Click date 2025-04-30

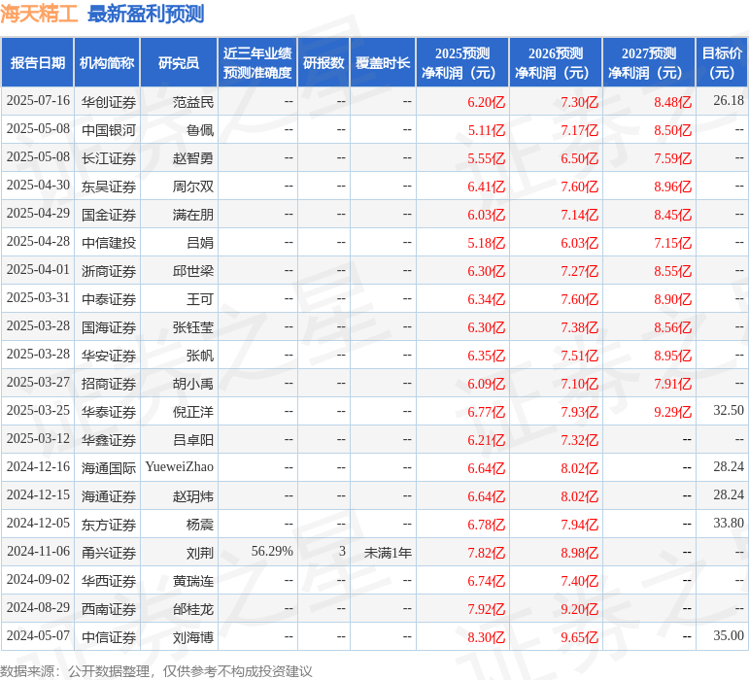[x=38, y=186]
